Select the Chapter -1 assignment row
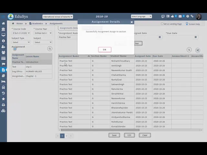The image size is (207, 155). click(32, 76)
